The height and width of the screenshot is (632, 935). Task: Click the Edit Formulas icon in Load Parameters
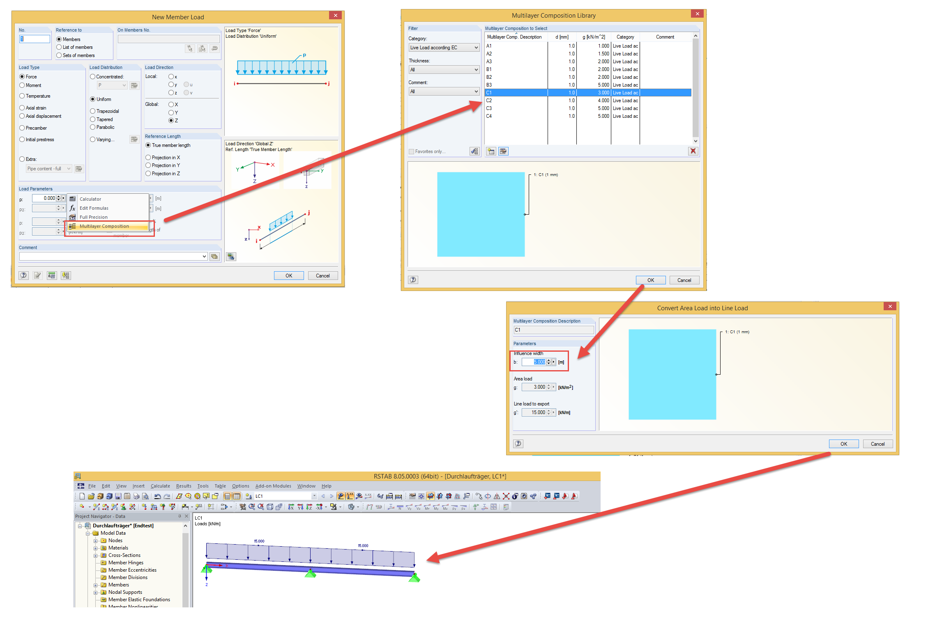tap(74, 207)
